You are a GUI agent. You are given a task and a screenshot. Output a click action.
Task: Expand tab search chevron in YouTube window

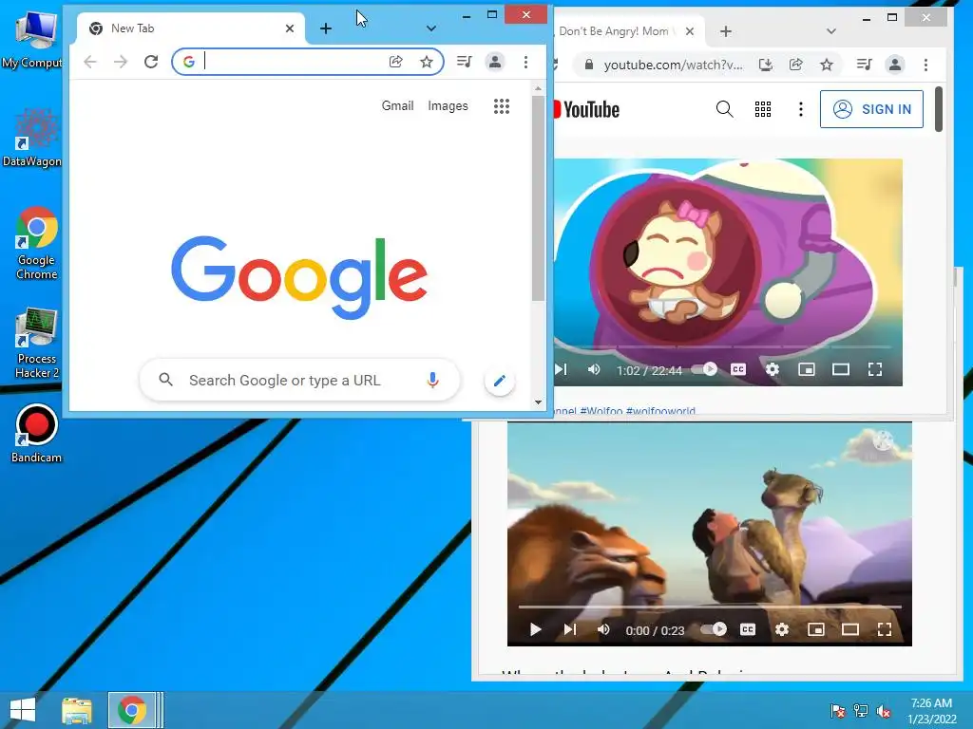tap(831, 31)
